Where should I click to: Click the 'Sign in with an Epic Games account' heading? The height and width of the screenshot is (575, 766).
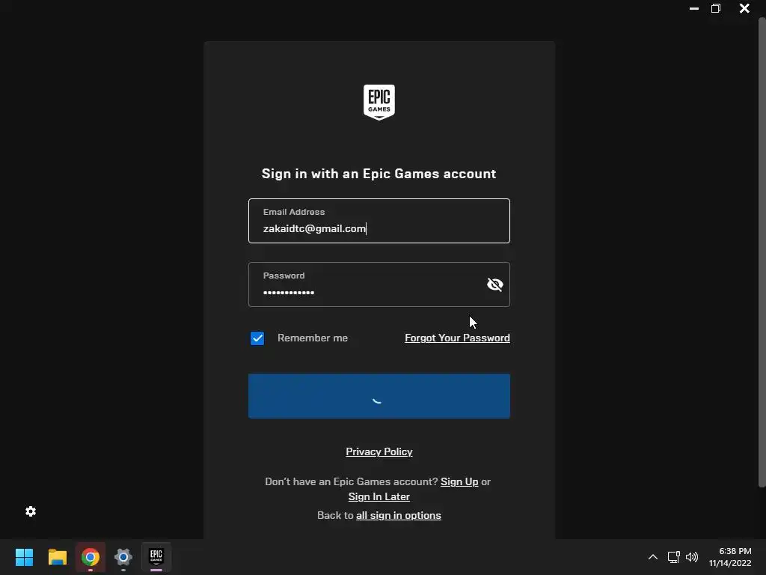click(x=379, y=174)
